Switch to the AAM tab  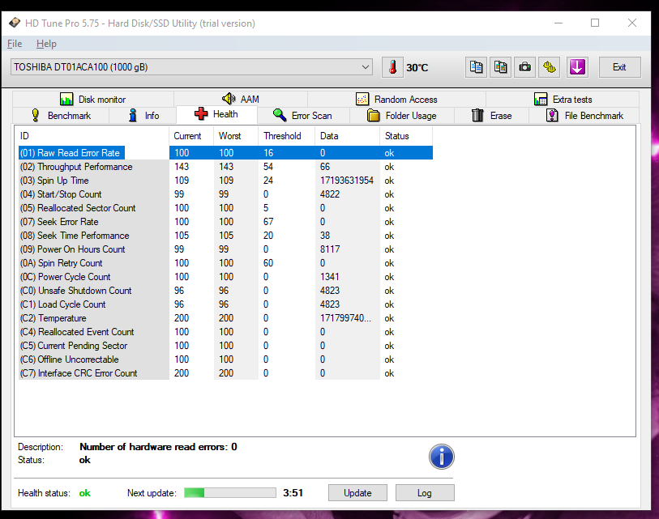(241, 99)
